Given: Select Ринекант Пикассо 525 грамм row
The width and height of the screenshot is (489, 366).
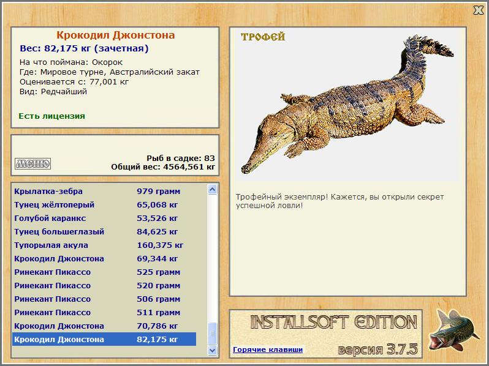Looking at the screenshot, I should coord(104,272).
